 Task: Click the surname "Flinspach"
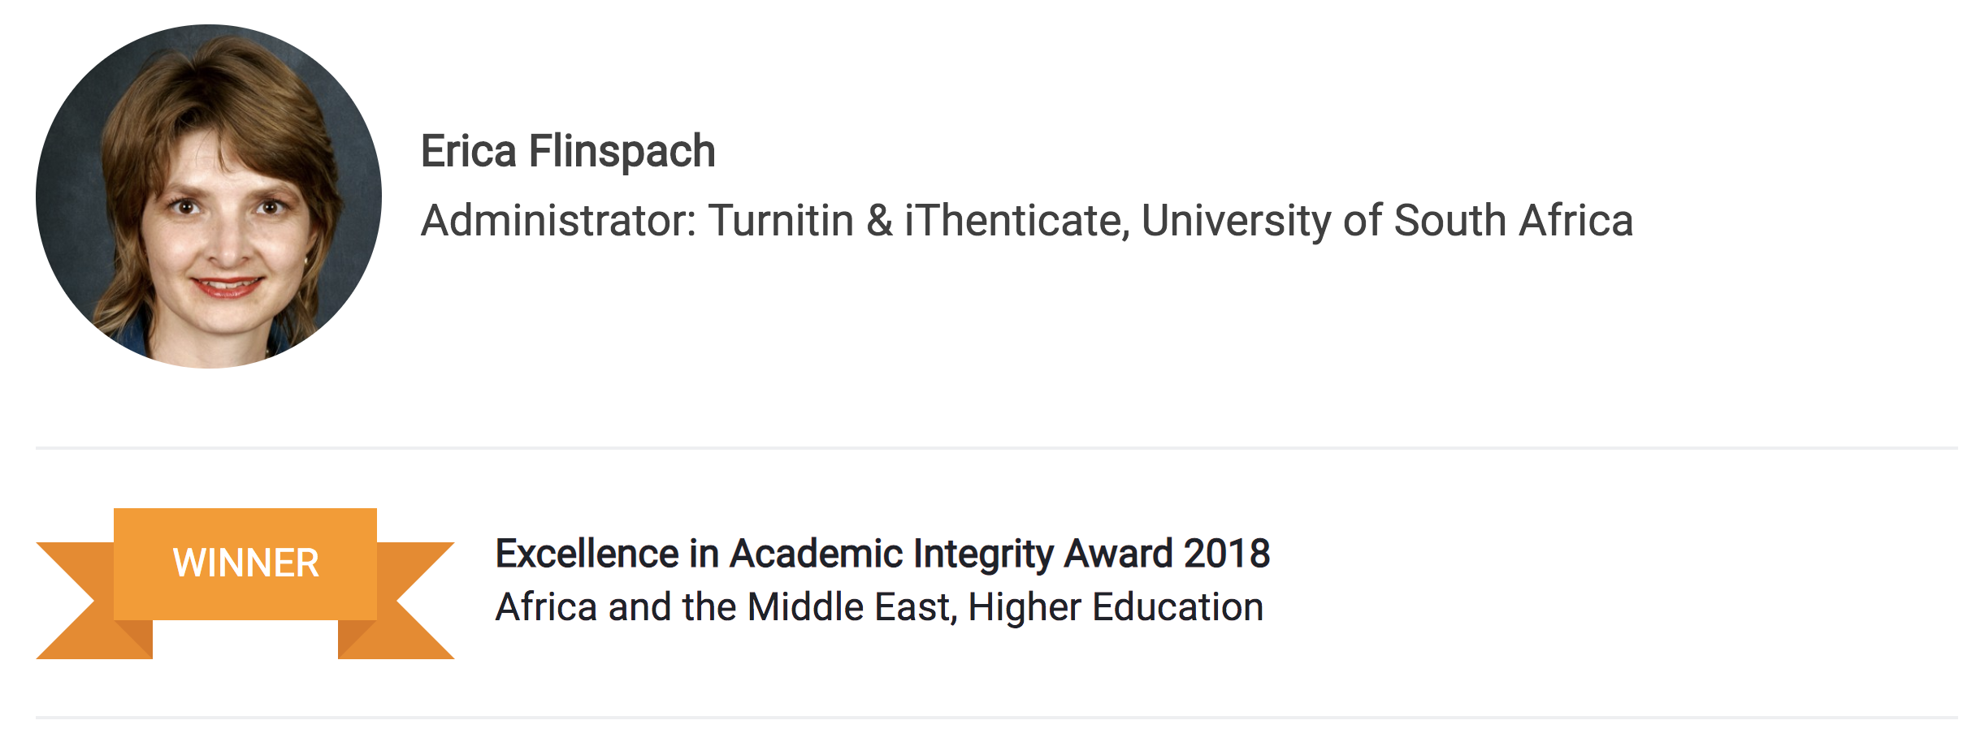click(x=622, y=152)
